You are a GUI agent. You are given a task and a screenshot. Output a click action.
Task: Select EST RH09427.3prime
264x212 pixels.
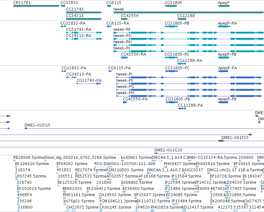point(165,167)
